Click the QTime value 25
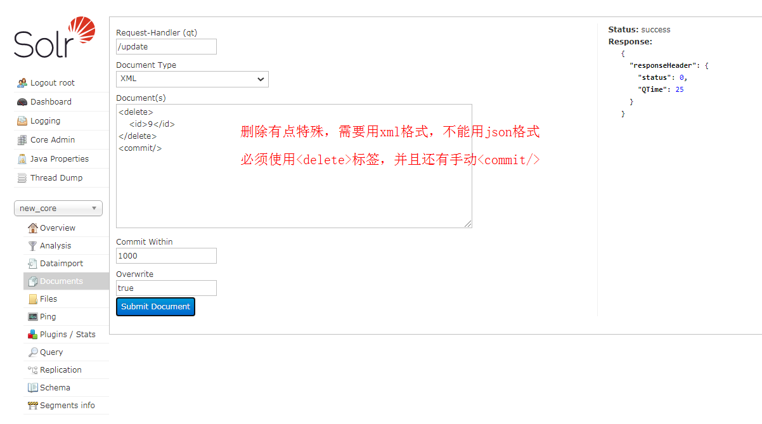 680,90
